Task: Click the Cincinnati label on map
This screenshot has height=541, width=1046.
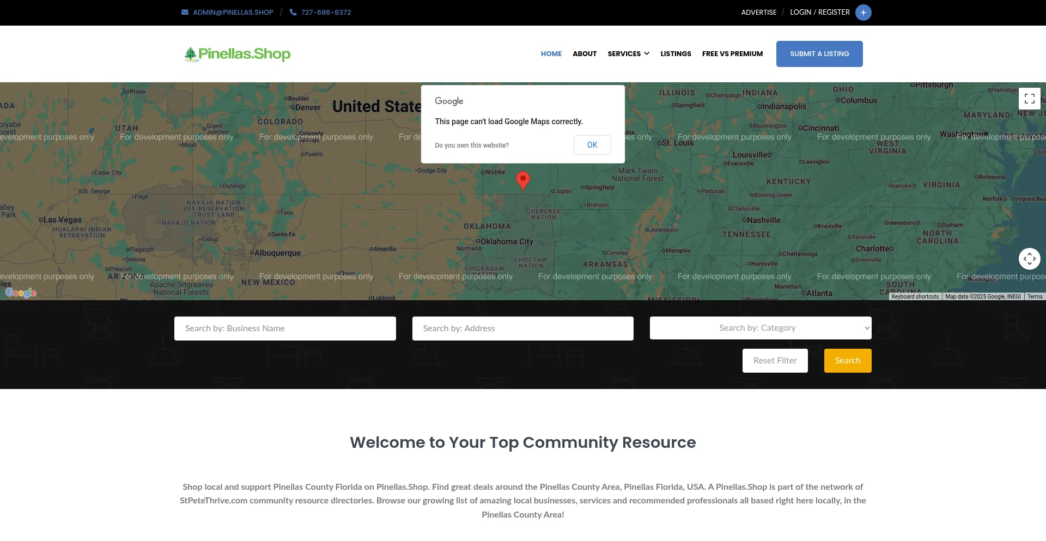Action: click(x=821, y=128)
